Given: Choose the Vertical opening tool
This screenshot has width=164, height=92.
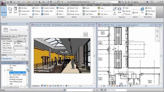Looking at the screenshot, I should pos(126,11).
